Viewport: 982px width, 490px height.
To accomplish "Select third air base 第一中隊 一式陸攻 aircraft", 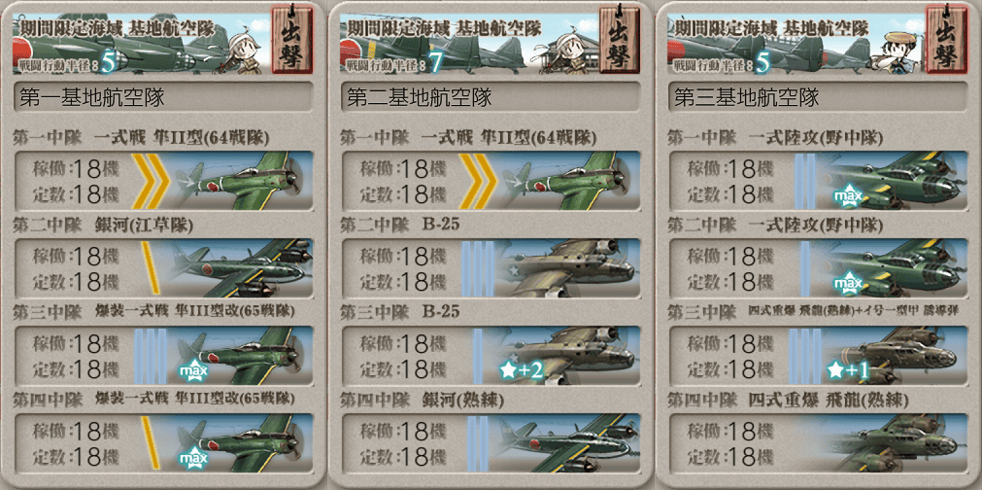I will (895, 181).
